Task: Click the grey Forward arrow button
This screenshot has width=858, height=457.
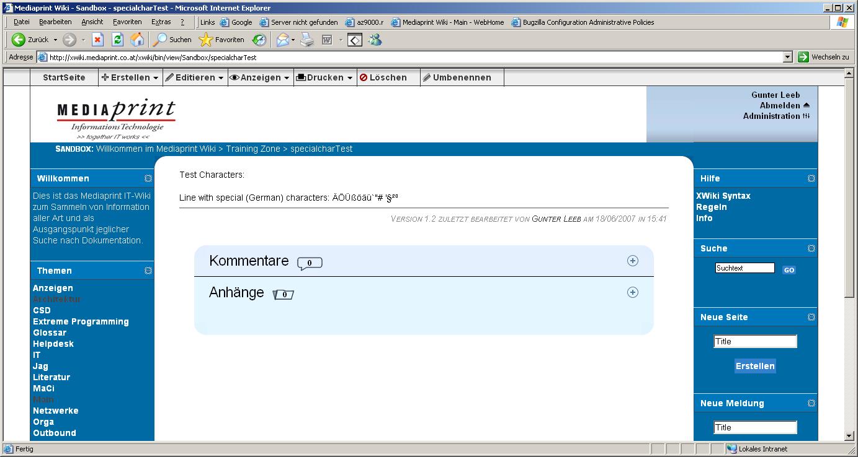Action: pos(69,40)
